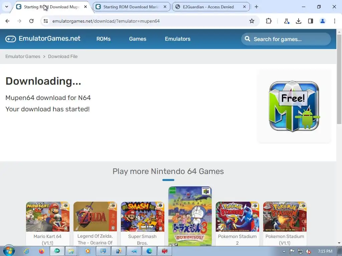Image resolution: width=342 pixels, height=256 pixels.
Task: Click the Mupen64 Free emulator image
Action: pos(294,106)
